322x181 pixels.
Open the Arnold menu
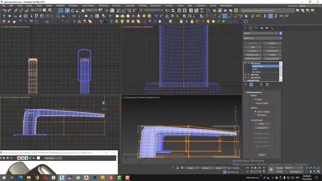tap(213, 6)
